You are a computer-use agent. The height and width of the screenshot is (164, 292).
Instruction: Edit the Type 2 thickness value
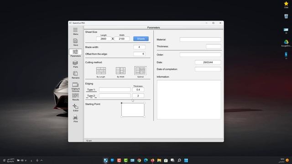[138, 96]
